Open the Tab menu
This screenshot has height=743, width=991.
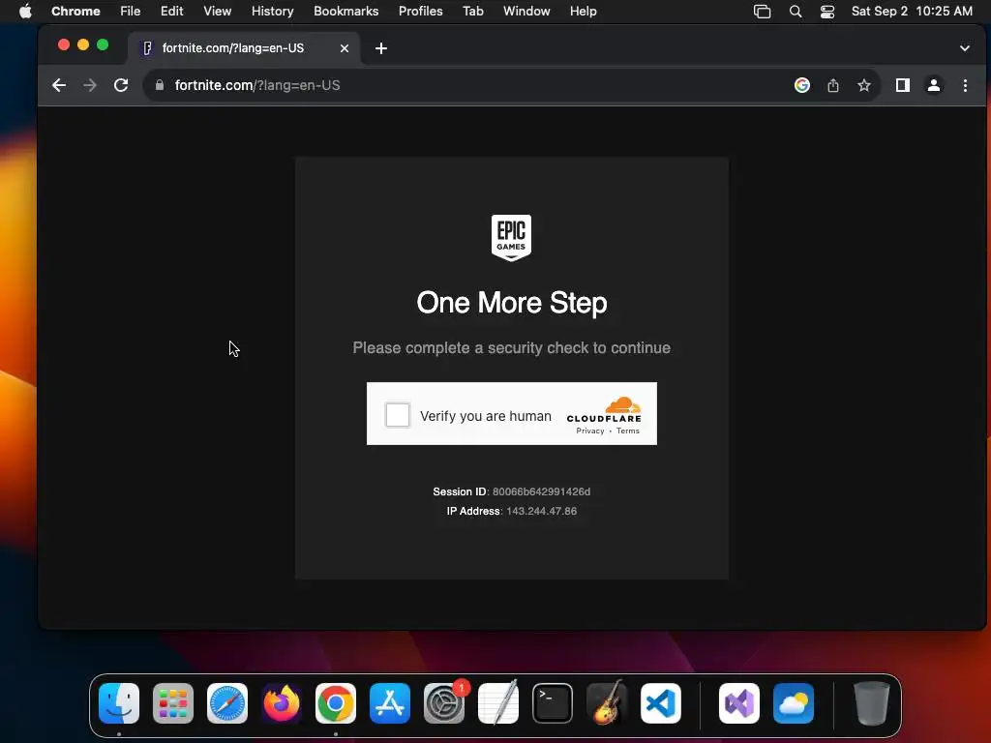click(x=472, y=12)
